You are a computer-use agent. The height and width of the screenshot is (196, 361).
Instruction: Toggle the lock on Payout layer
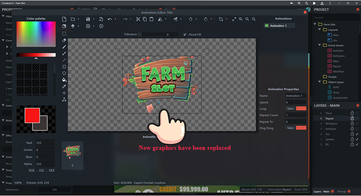[352, 118]
